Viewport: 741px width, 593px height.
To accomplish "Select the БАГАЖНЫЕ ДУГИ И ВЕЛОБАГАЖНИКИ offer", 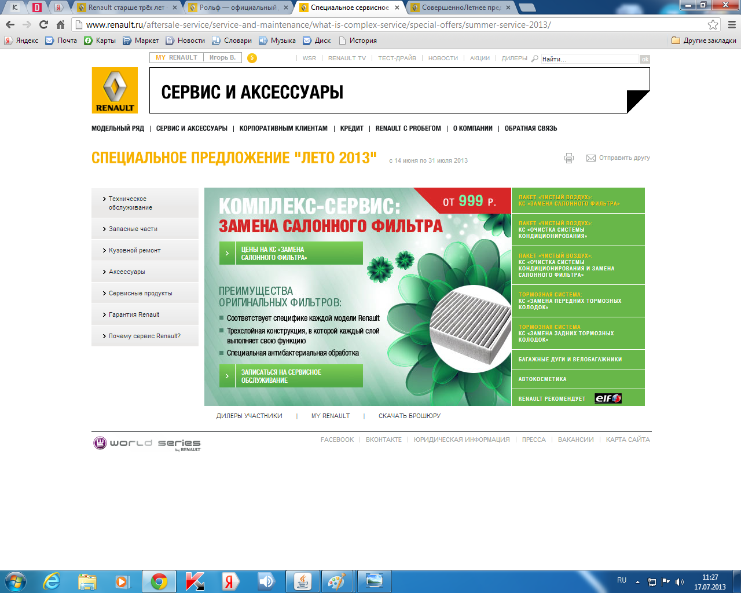I will click(x=578, y=360).
